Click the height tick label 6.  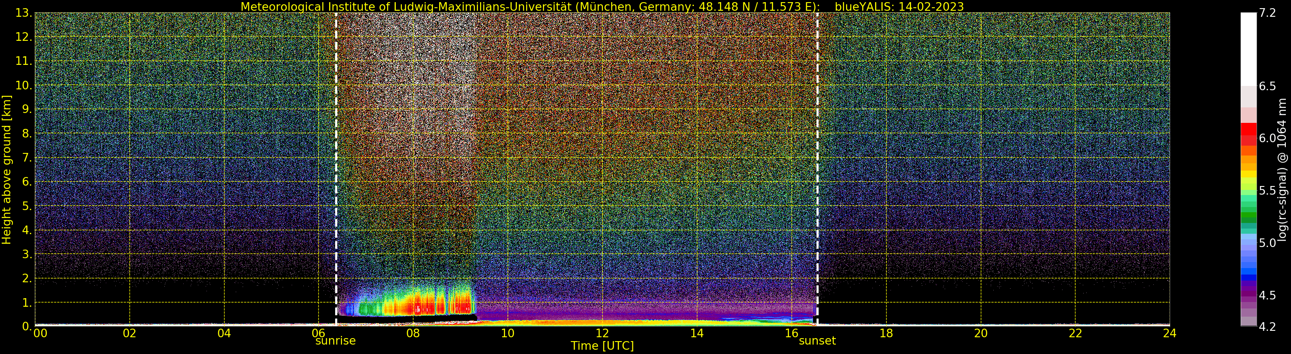[x=27, y=182]
